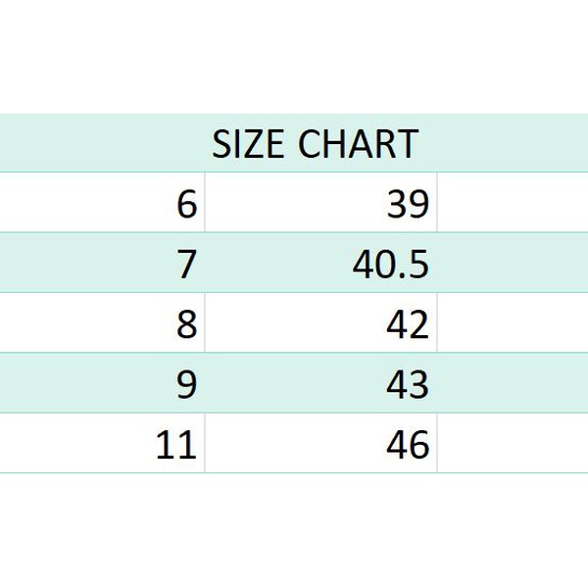Click the blank white area above the SIZE CHART header
588x588 pixels.
point(294,59)
